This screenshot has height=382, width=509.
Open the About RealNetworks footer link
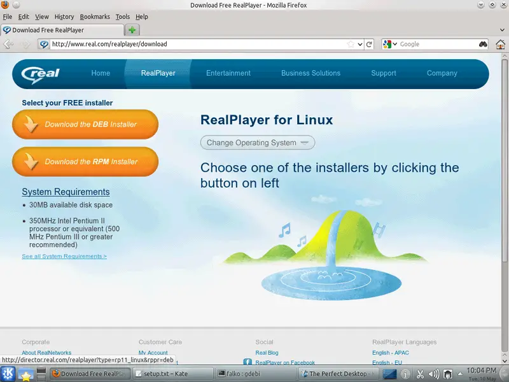(46, 353)
